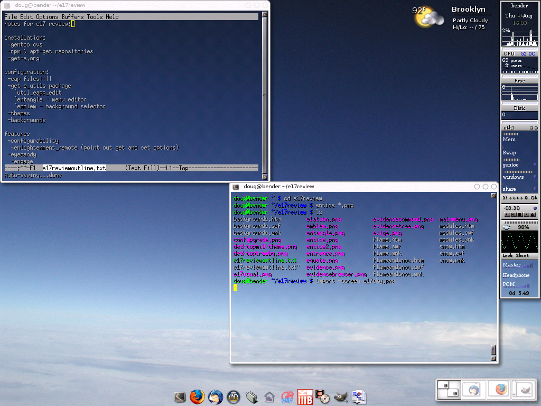Open the terminal launcher in the dock

coord(180,396)
